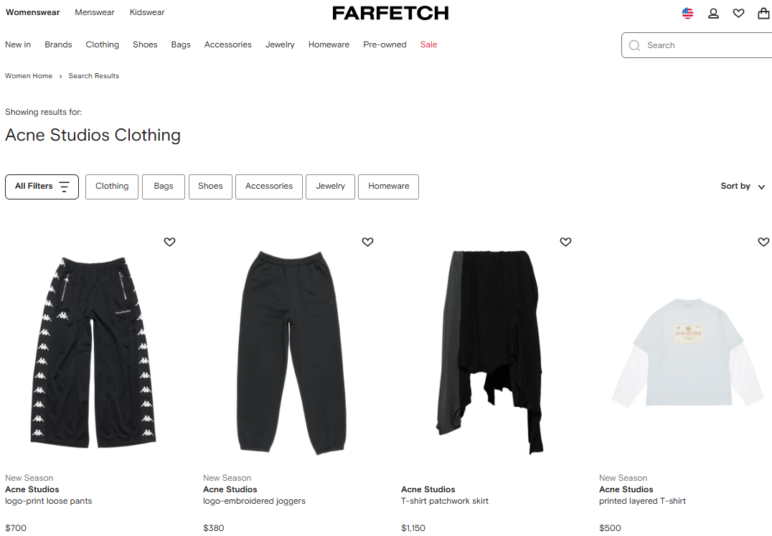
Task: Filter results by Shoes chip
Action: 210,187
